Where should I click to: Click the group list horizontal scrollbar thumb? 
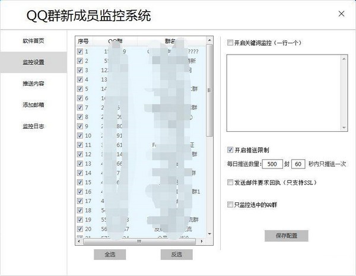point(139,241)
